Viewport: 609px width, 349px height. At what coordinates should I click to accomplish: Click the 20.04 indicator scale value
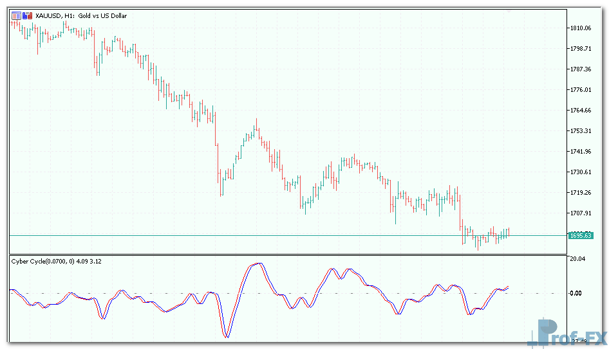(577, 259)
